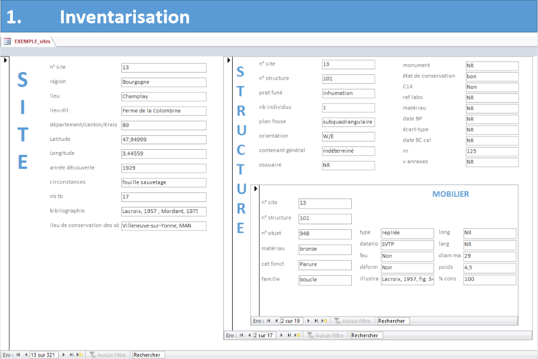Click bibliographie field 'Lacroix, 1957 ; Mordant'
The image size is (538, 359).
pyautogui.click(x=164, y=211)
